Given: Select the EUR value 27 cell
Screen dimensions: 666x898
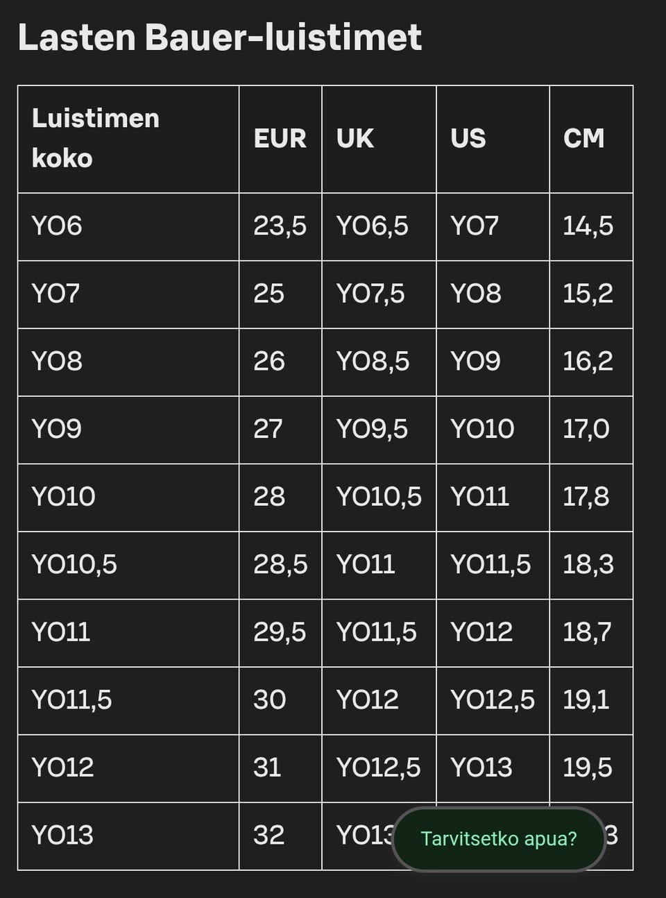Looking at the screenshot, I should [x=268, y=429].
